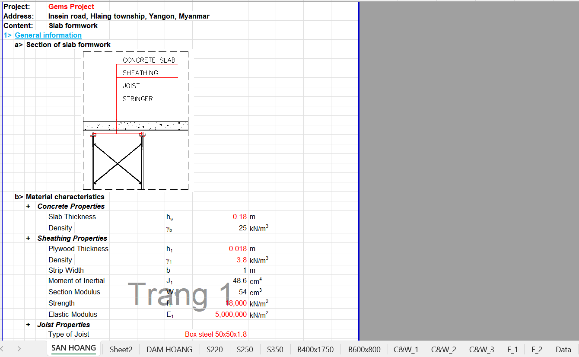
Task: Click the Concrete Properties heading
Action: pyautogui.click(x=71, y=206)
